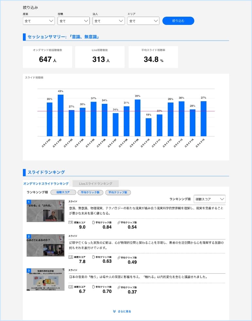The image size is (252, 321).
Task: Click the mouse icon beside 0.84 click count
Action: point(94,222)
